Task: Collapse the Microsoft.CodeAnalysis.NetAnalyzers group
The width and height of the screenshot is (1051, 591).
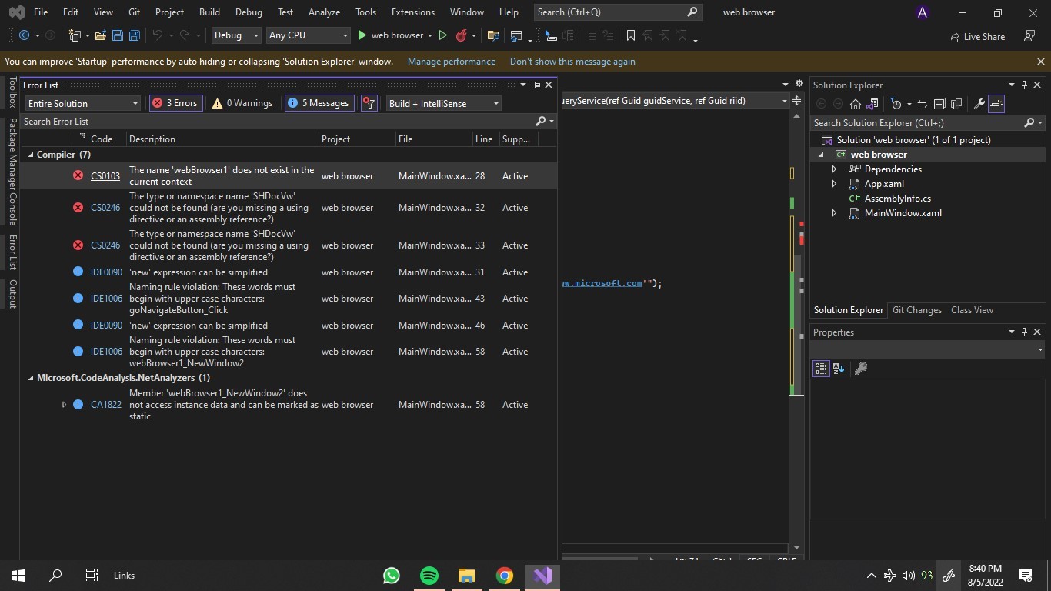Action: coord(32,378)
